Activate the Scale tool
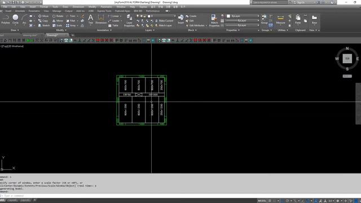Image resolution: width=361 pixels, height=203 pixels. 58,25
